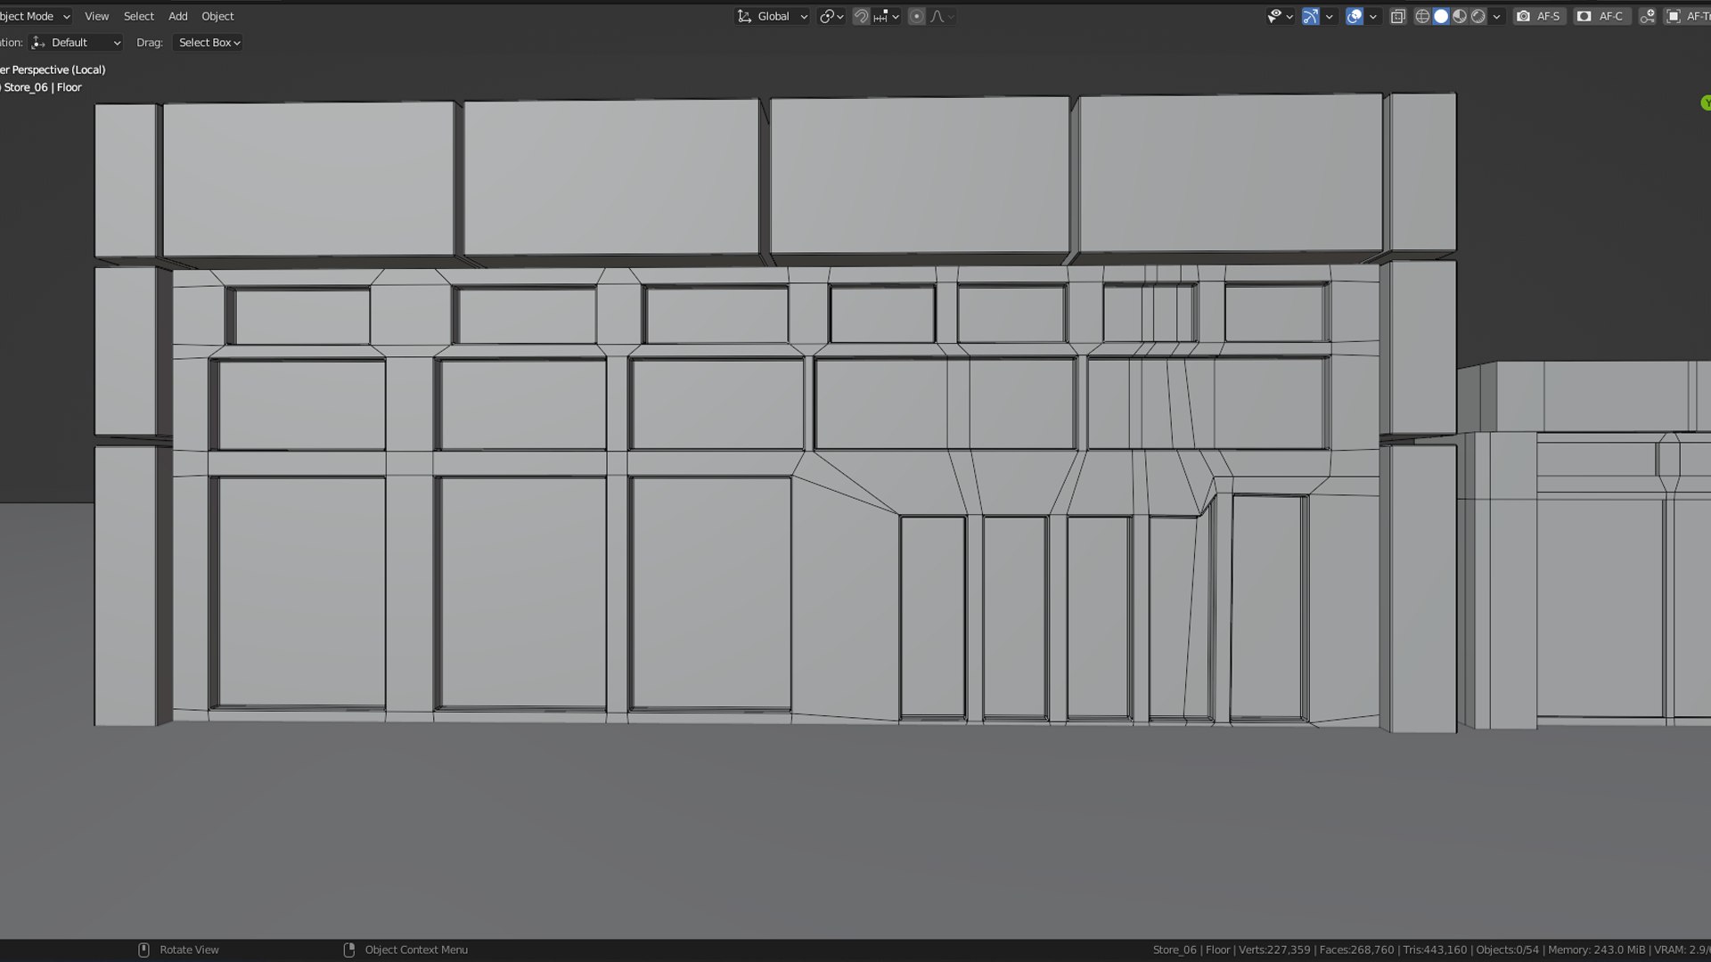
Task: Enable rendered viewport shading
Action: point(1478,16)
